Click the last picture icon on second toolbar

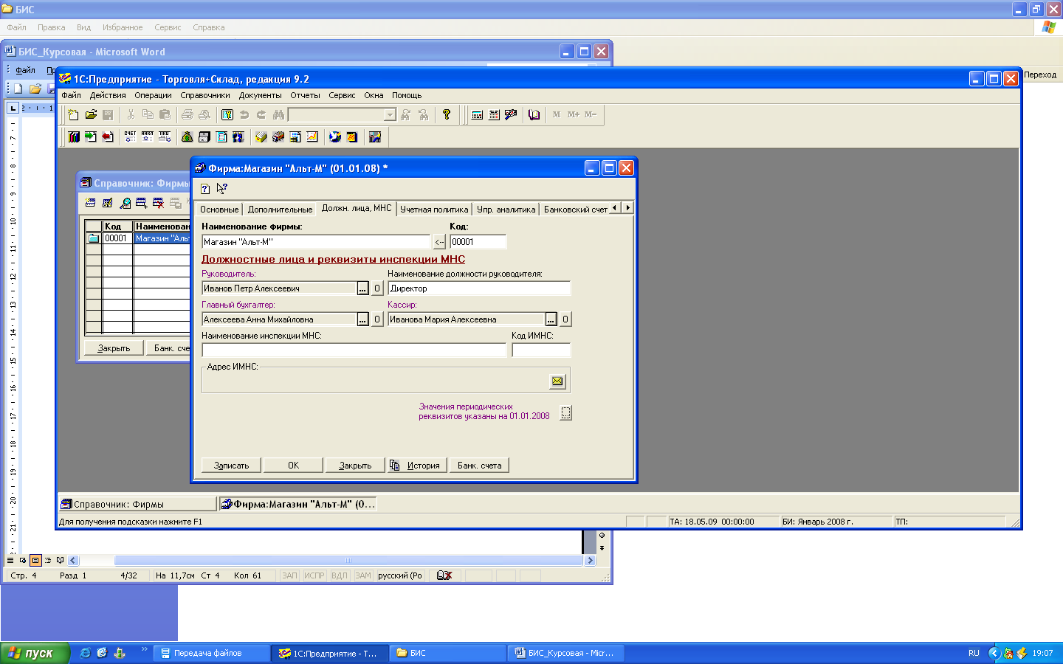pyautogui.click(x=375, y=136)
